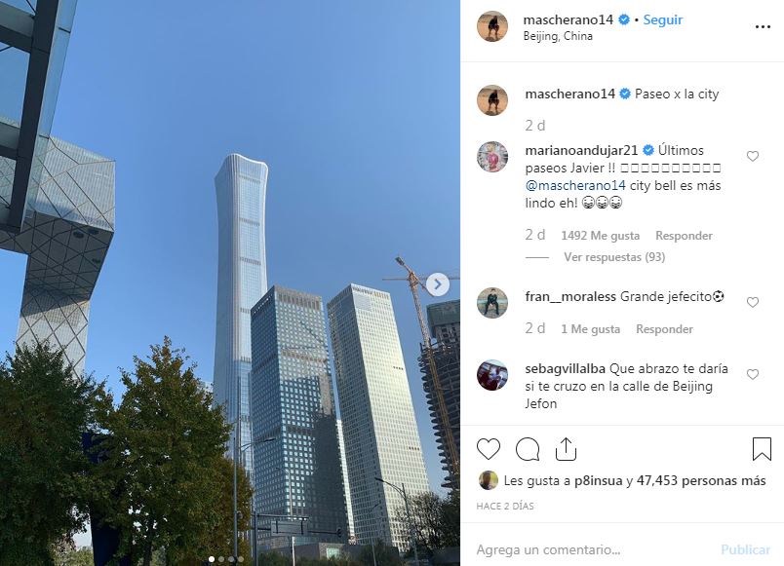Follow mascherano14 with Seguir
Image resolution: width=784 pixels, height=566 pixels.
(x=662, y=19)
